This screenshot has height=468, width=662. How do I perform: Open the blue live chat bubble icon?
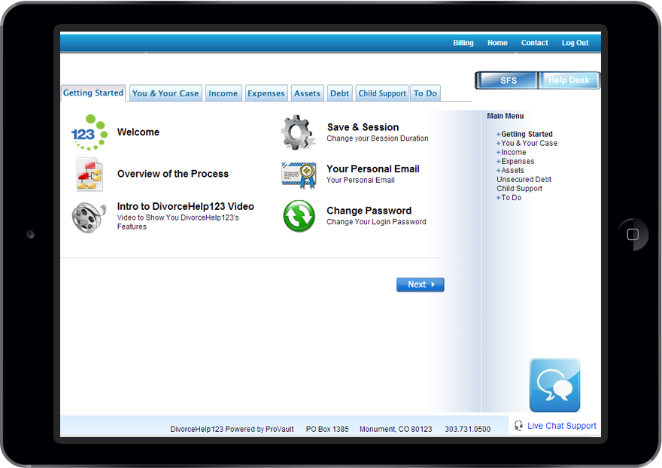coord(554,385)
